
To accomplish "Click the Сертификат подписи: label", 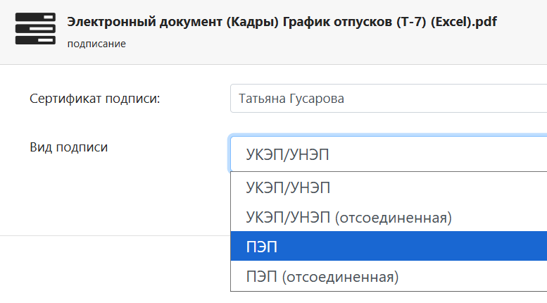I will pos(94,99).
